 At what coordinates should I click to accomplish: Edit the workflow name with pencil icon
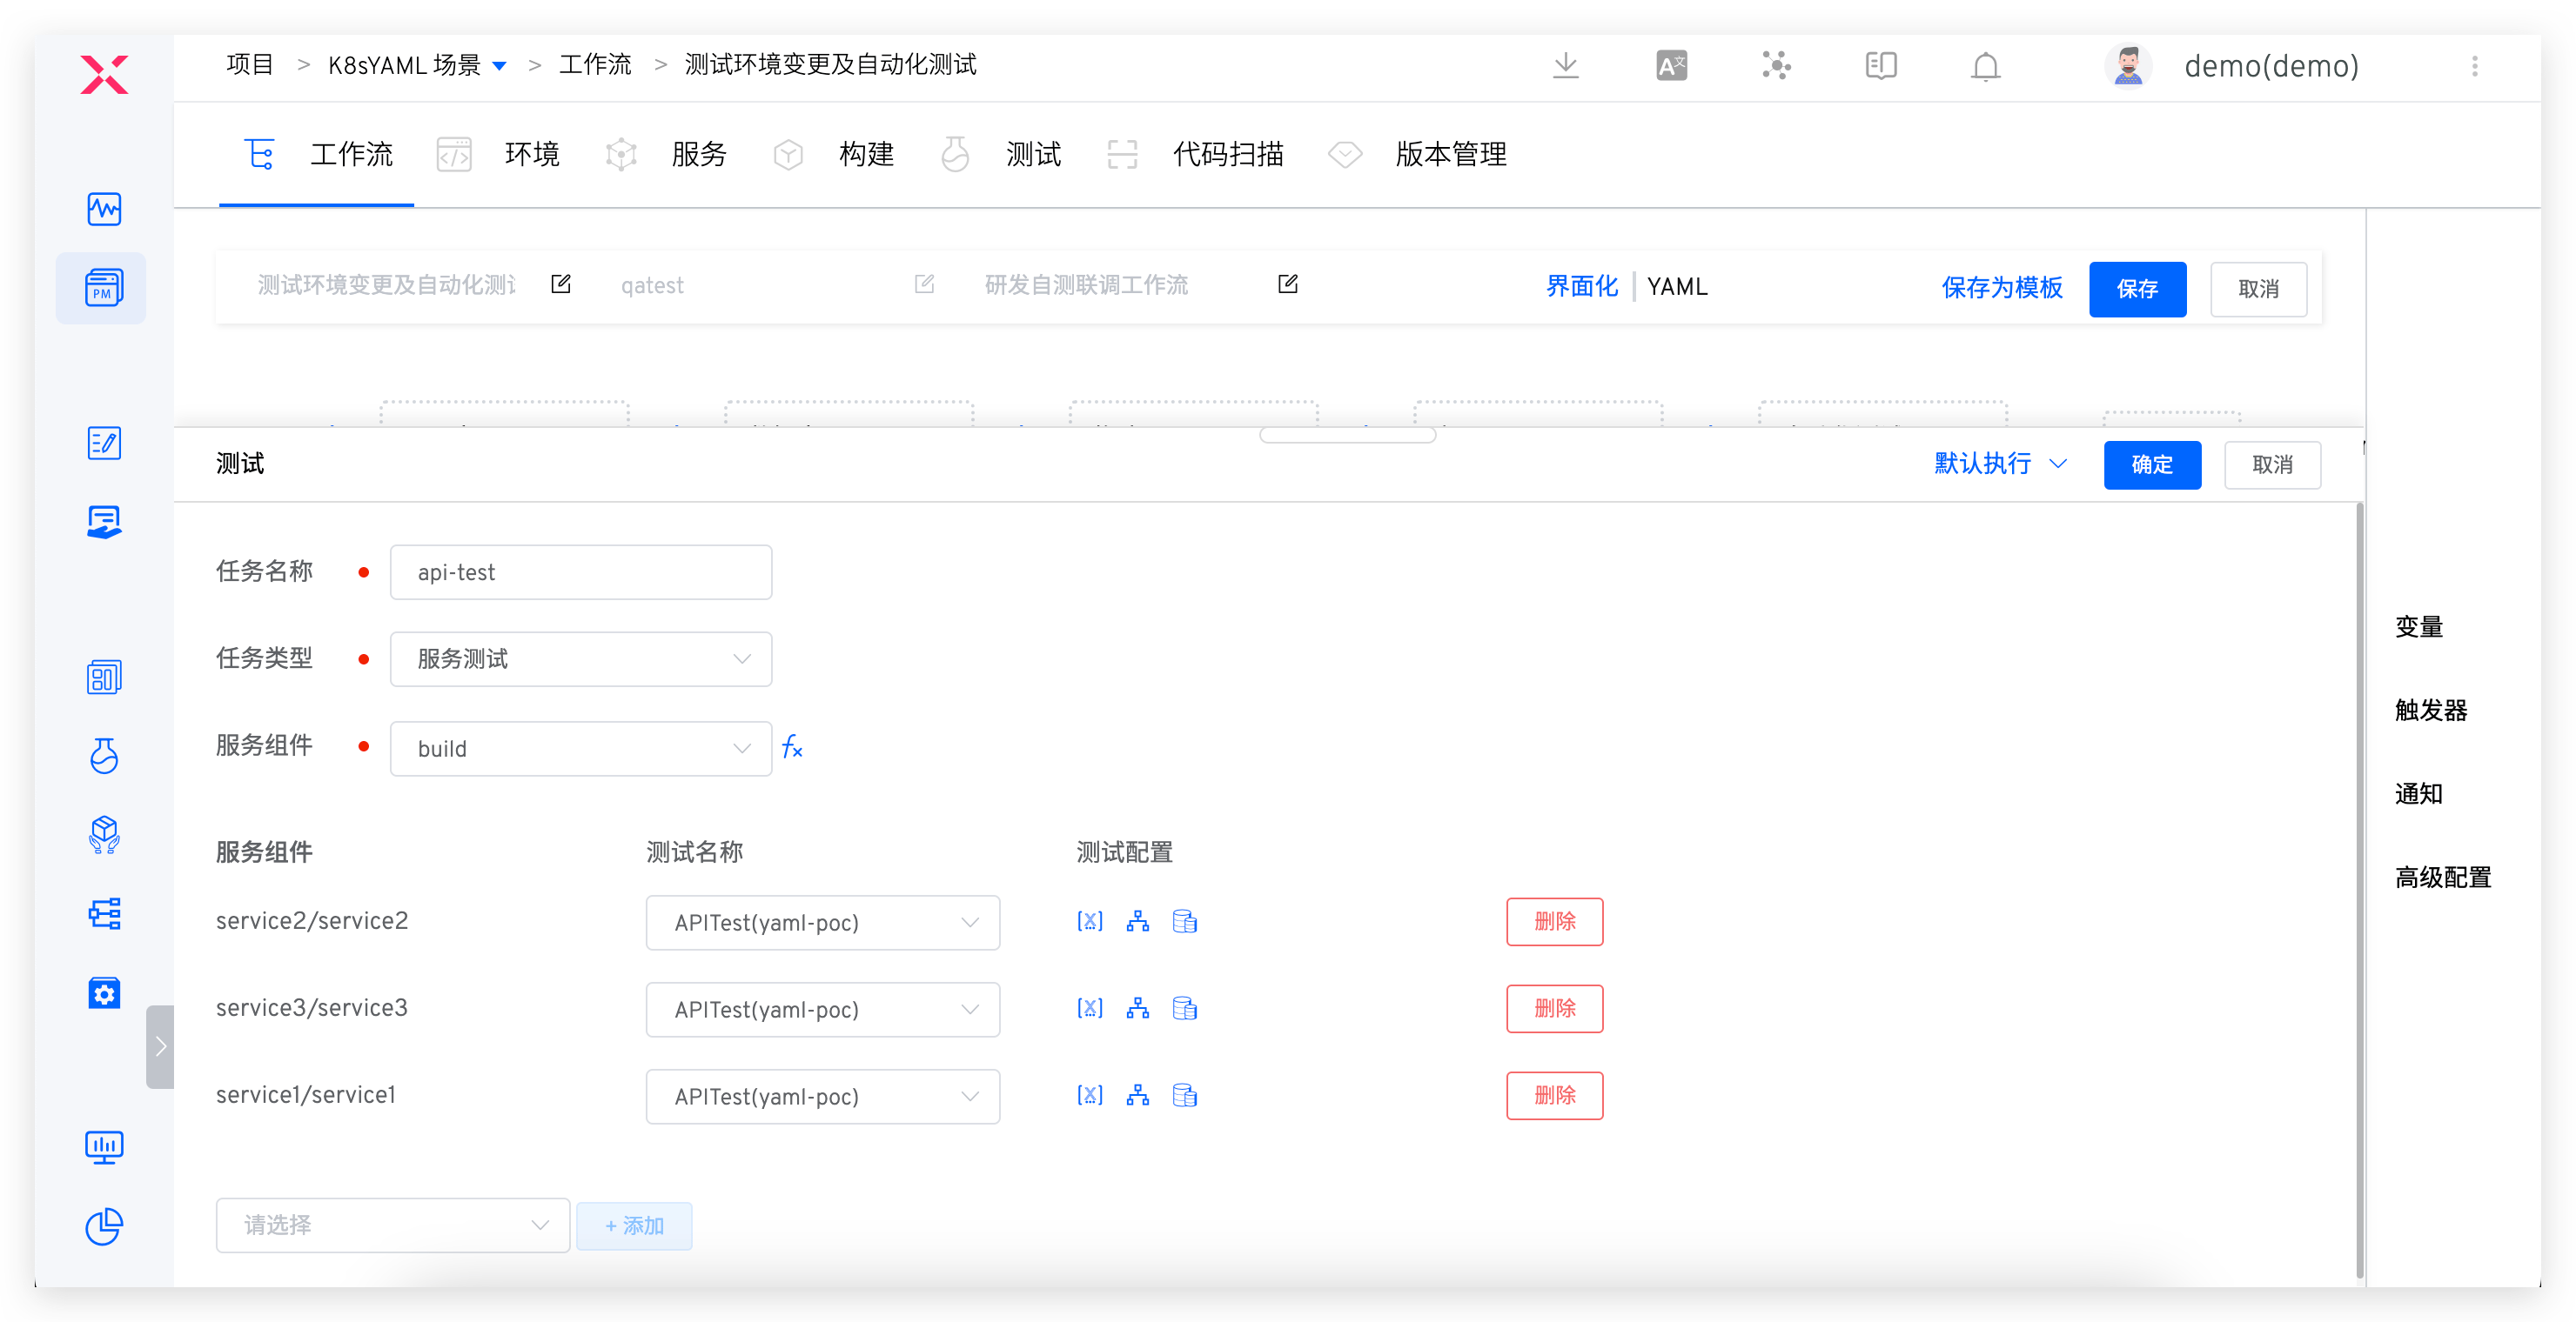pyautogui.click(x=561, y=284)
